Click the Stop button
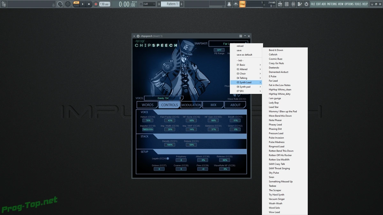 point(89,4)
